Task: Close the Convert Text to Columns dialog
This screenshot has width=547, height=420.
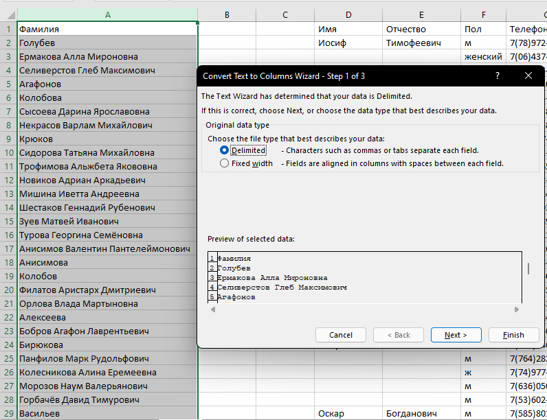Action: (x=528, y=75)
